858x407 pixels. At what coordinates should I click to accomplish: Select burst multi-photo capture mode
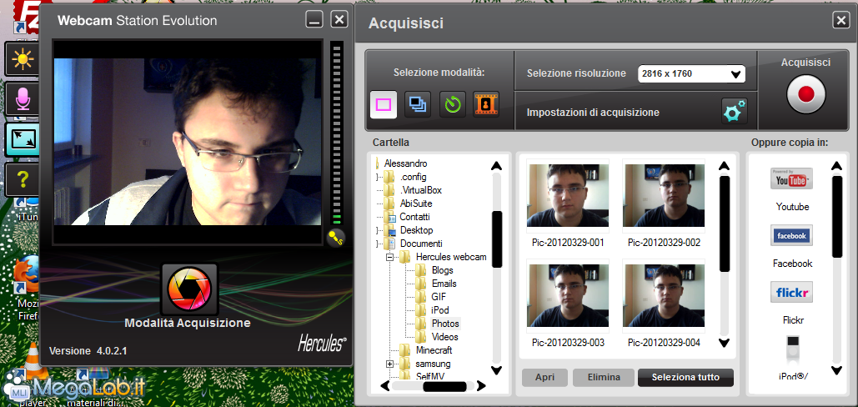point(418,105)
